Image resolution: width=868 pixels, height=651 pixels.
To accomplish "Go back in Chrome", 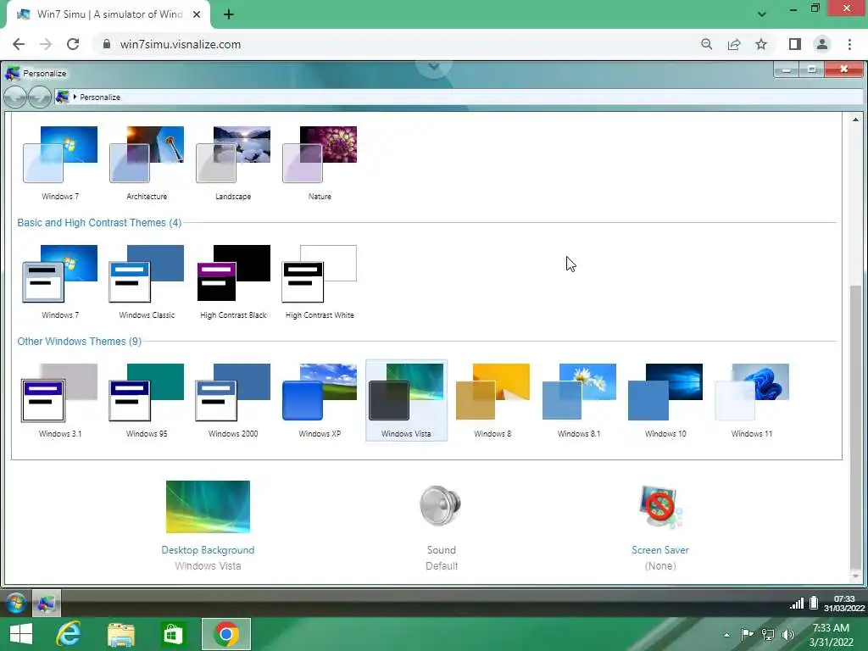I will click(x=19, y=44).
